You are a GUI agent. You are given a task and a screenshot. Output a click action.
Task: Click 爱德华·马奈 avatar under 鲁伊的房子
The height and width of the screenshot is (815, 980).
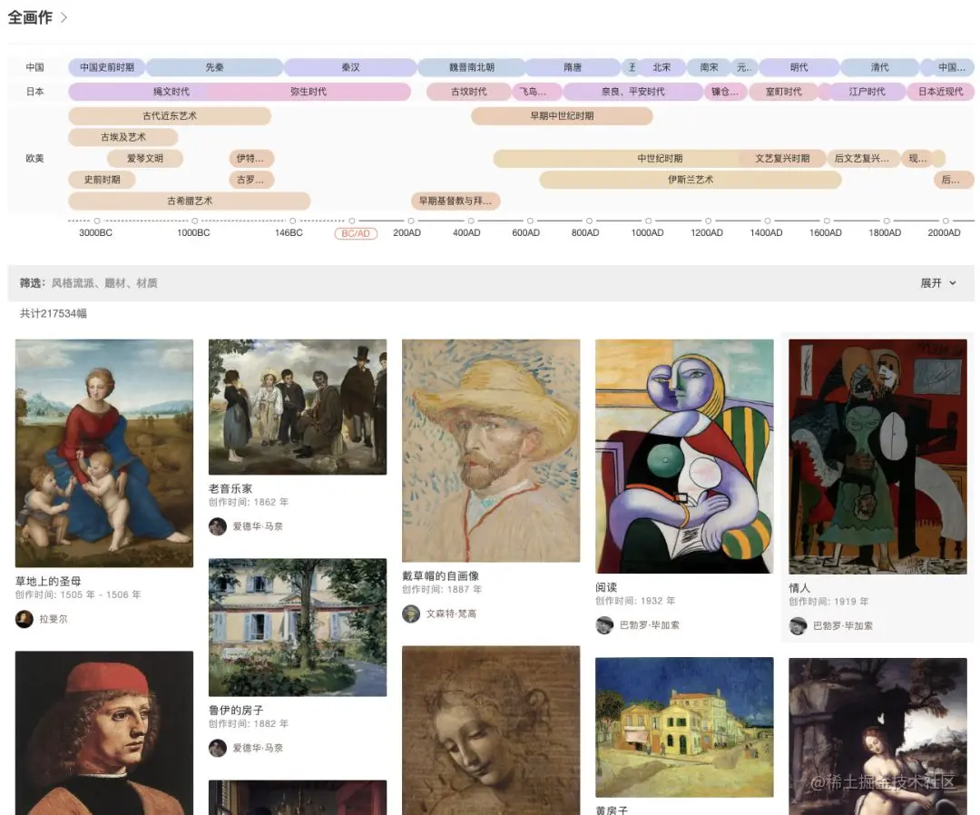[x=218, y=748]
